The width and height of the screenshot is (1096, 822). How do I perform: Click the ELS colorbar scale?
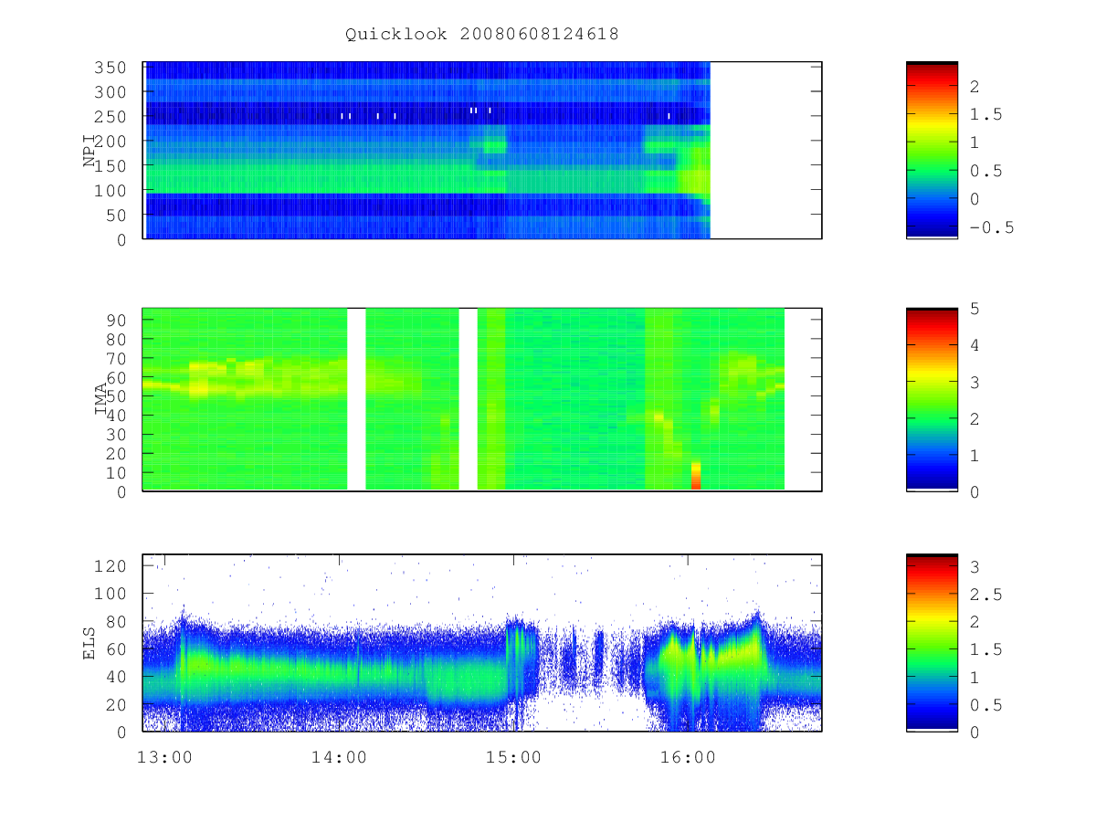click(932, 642)
